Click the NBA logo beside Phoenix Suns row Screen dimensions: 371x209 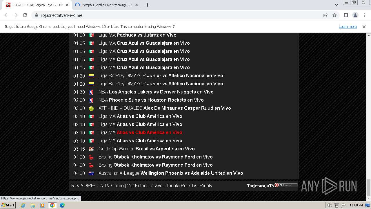[x=91, y=100]
